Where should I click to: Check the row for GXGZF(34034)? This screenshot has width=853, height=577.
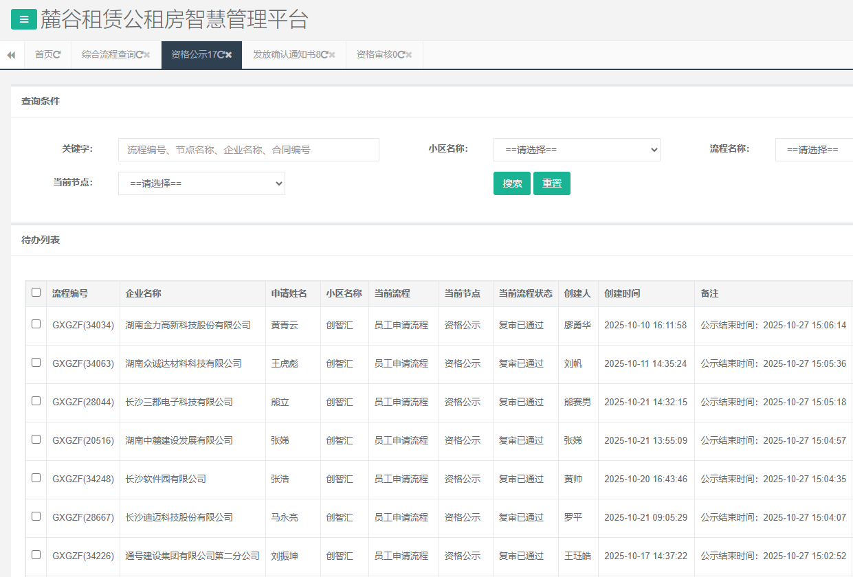click(36, 324)
